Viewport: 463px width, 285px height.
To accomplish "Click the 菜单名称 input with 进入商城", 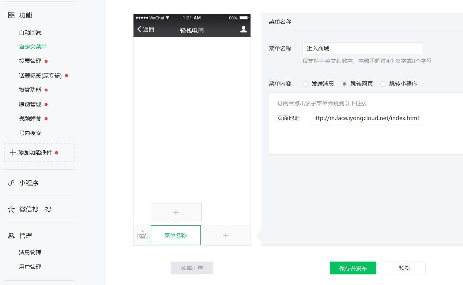I will [362, 49].
